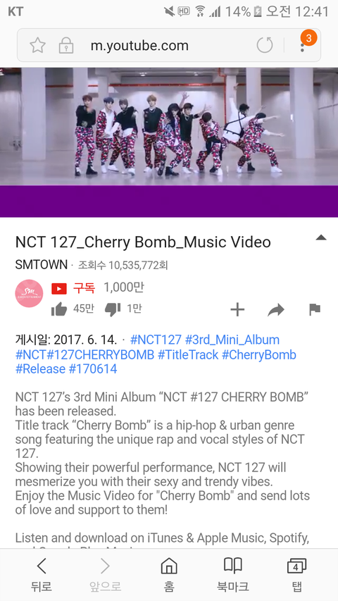Report the video with flag icon
338x601 pixels.
[315, 309]
